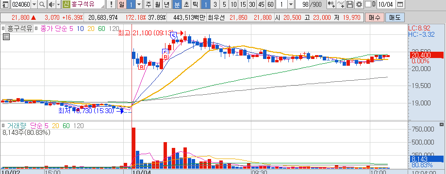446x174 pixels.
Task: Select the 30-minute interval
Action: (x=252, y=4)
